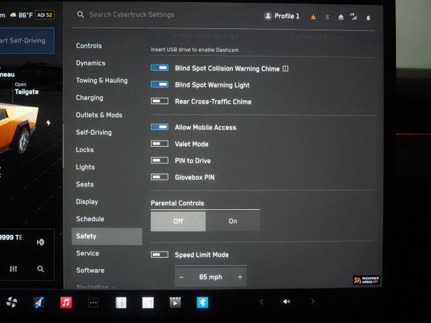The height and width of the screenshot is (323, 431).
Task: Open the Display settings
Action: [x=87, y=202]
